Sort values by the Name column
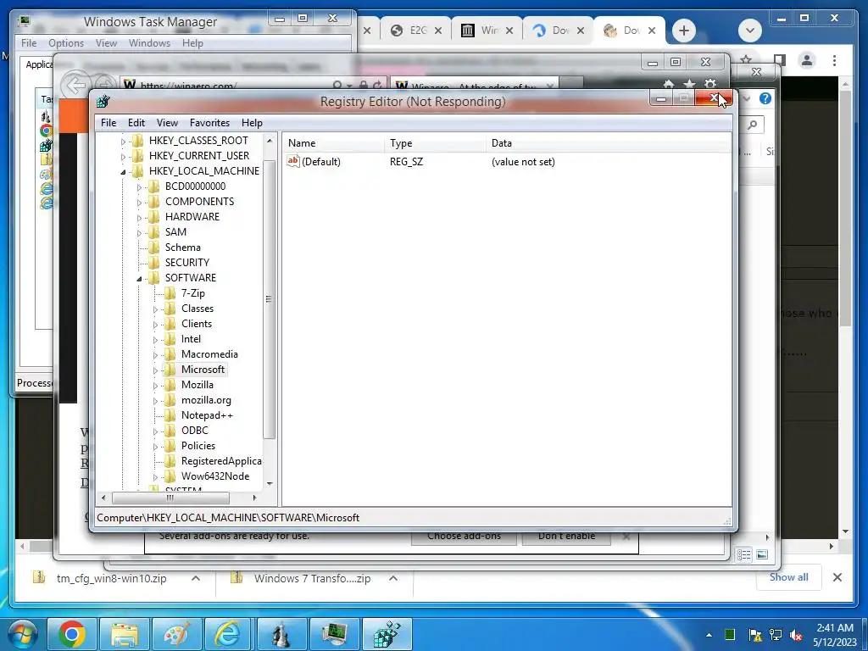The height and width of the screenshot is (651, 868). 333,142
